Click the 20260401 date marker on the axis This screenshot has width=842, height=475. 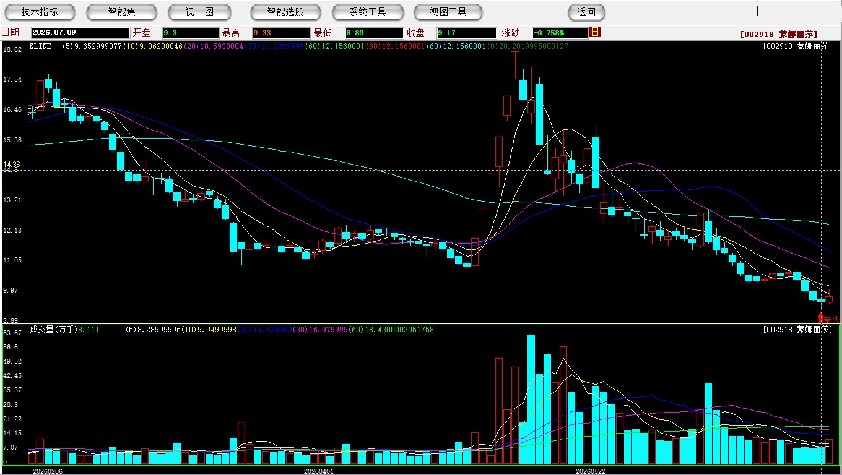(x=319, y=471)
